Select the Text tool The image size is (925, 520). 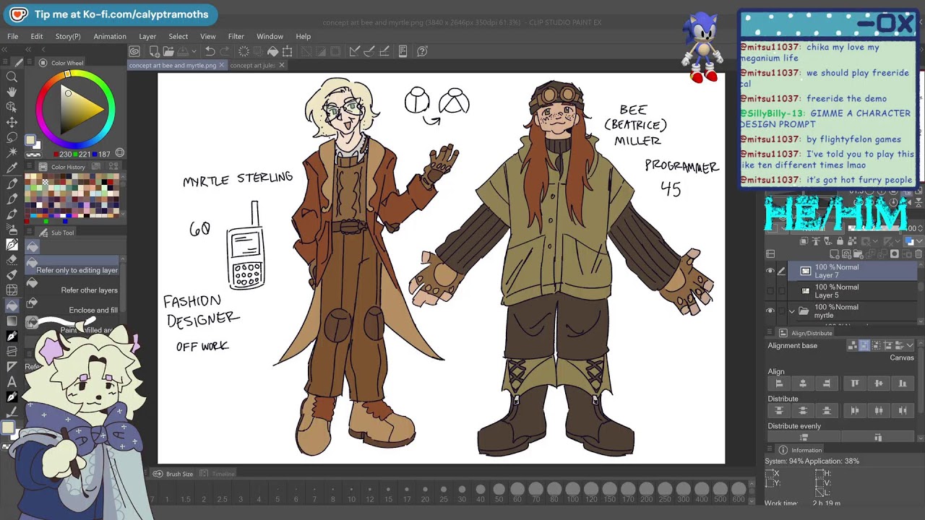tap(12, 381)
